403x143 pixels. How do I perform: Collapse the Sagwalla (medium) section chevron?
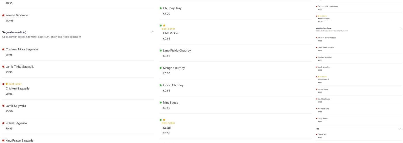(x=153, y=32)
